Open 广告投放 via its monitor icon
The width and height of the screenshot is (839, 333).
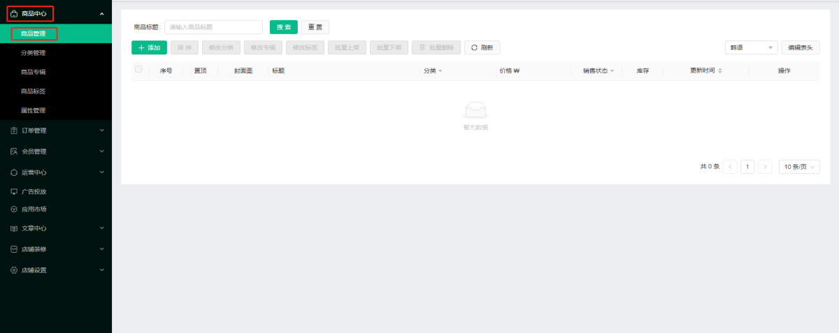click(x=14, y=191)
